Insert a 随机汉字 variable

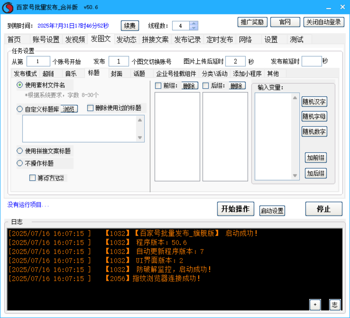coord(314,102)
